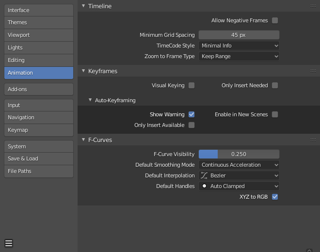The width and height of the screenshot is (320, 252).
Task: Click the Timeline panel drag grip icon
Action: coord(313,6)
